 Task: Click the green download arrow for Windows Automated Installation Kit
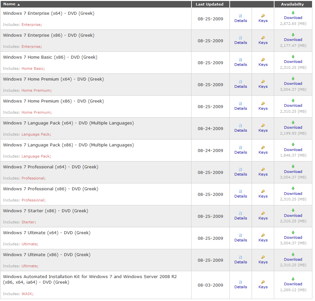pos(293,279)
